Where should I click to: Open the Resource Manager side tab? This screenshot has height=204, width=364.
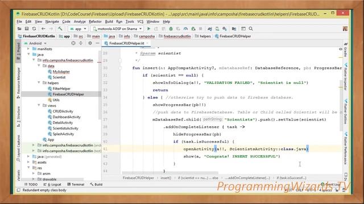[19, 83]
